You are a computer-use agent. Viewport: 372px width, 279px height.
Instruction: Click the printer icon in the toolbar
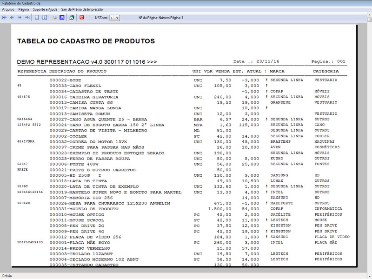54,18
